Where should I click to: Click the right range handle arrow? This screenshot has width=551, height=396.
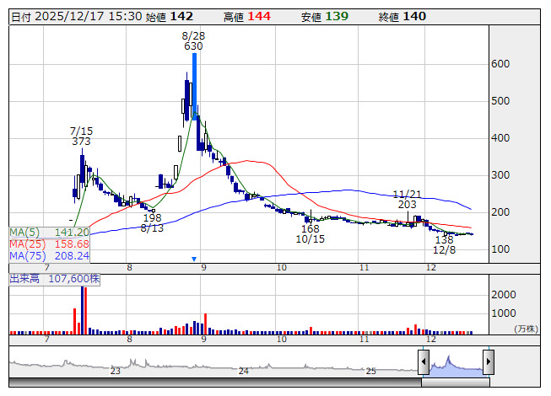click(488, 362)
